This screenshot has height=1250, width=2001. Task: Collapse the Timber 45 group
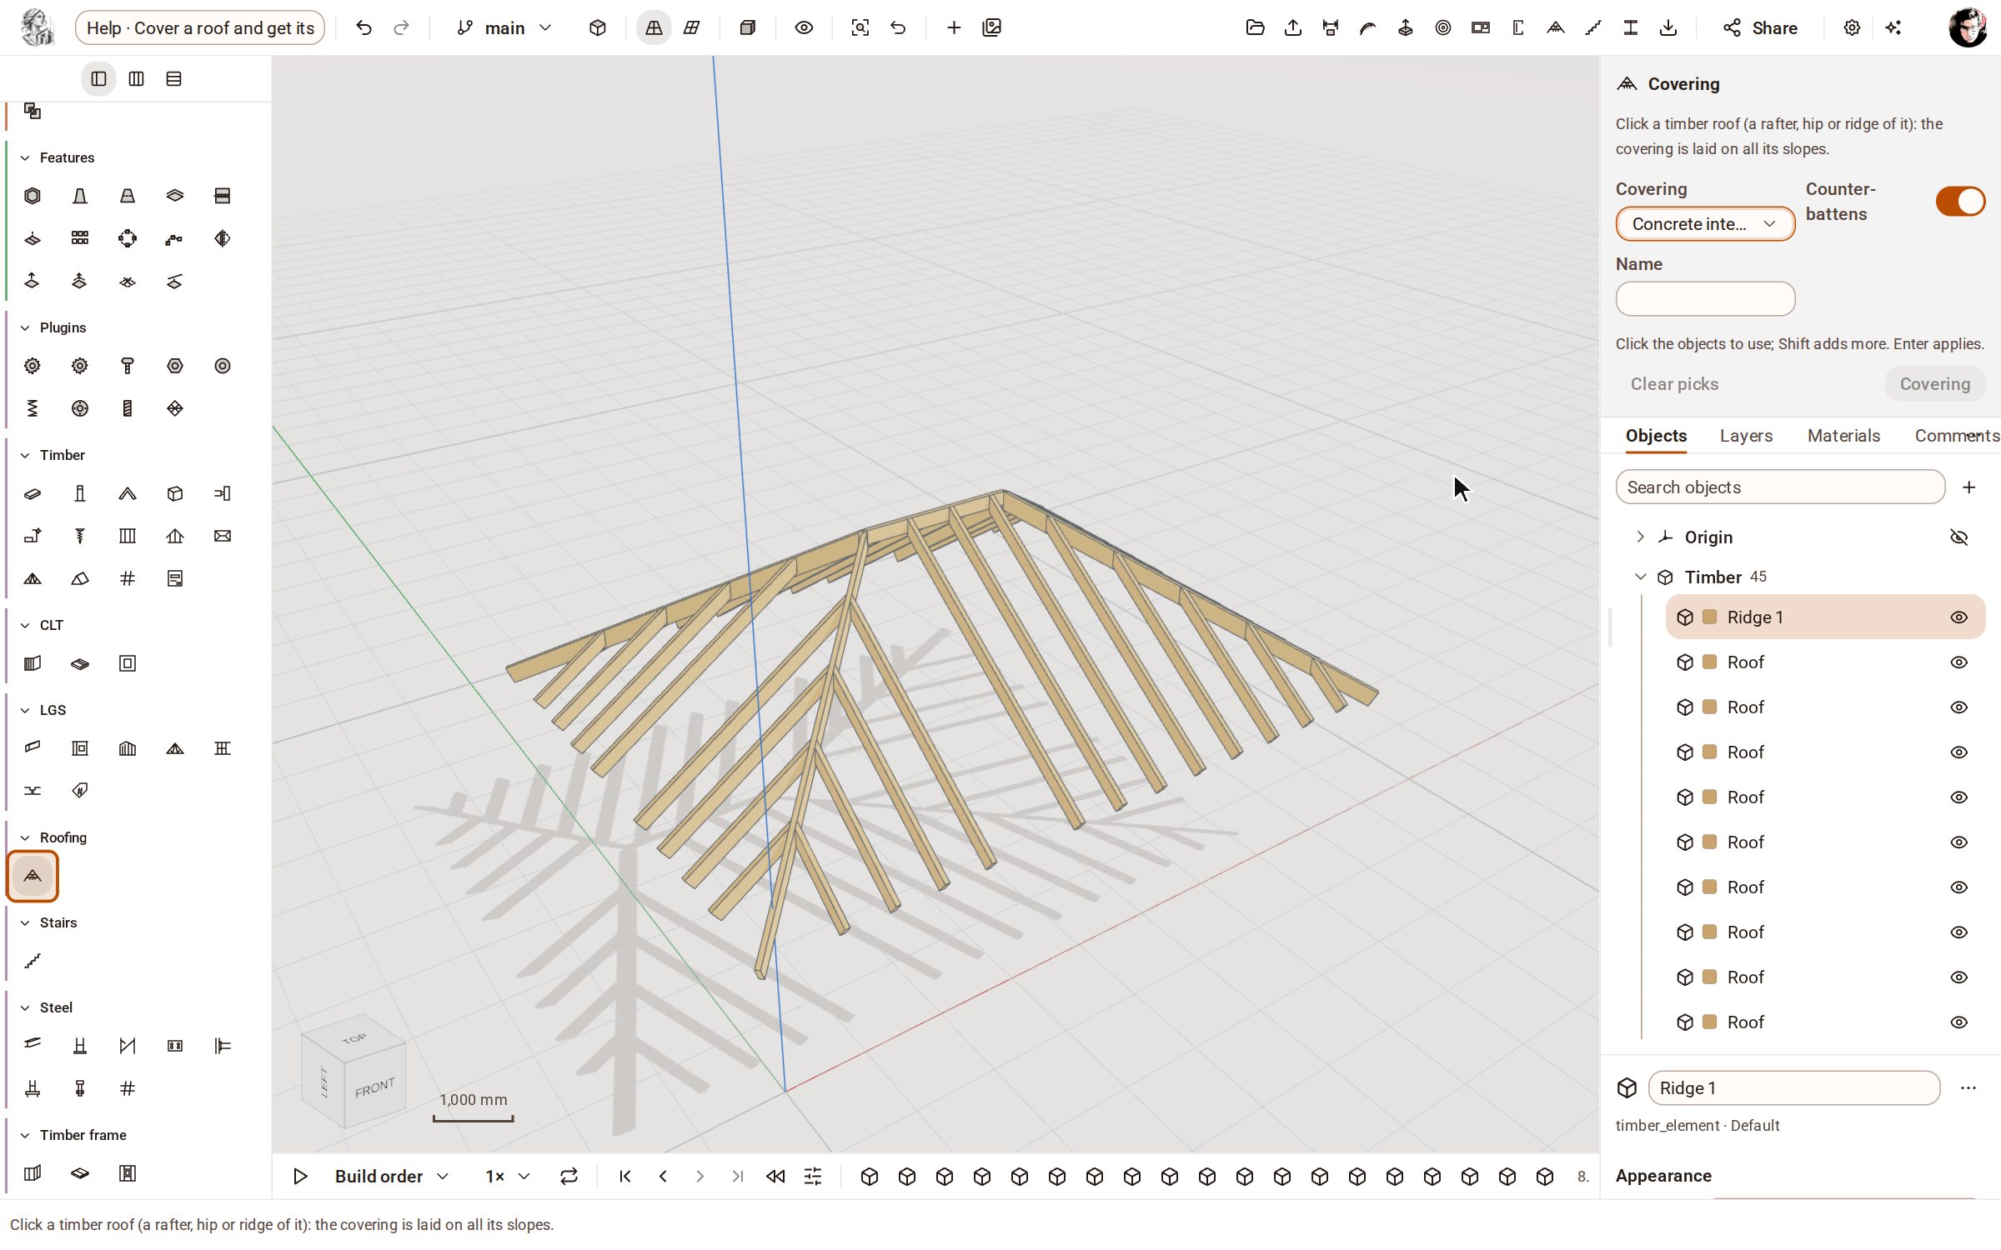click(x=1640, y=577)
